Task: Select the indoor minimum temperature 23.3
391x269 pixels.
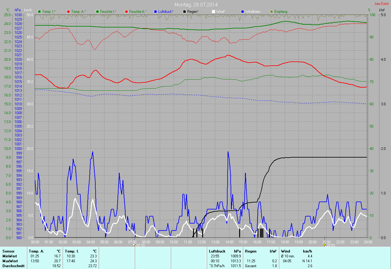Action: click(x=93, y=256)
